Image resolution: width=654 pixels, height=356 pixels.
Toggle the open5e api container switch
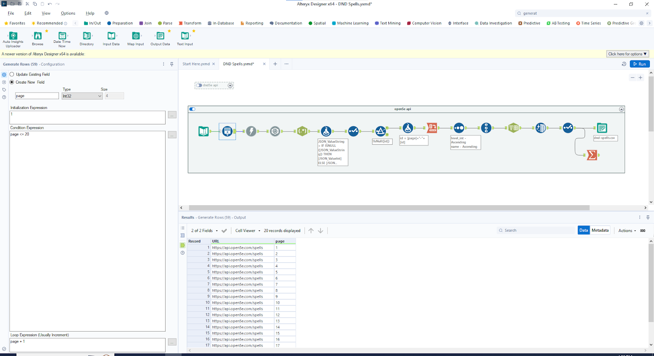[x=193, y=109]
